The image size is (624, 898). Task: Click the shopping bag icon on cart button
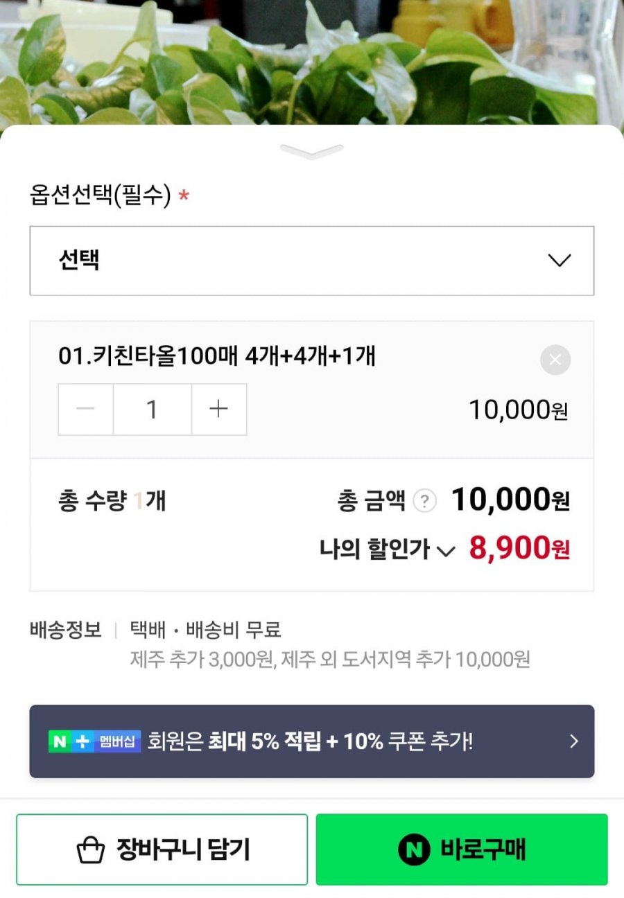(90, 849)
